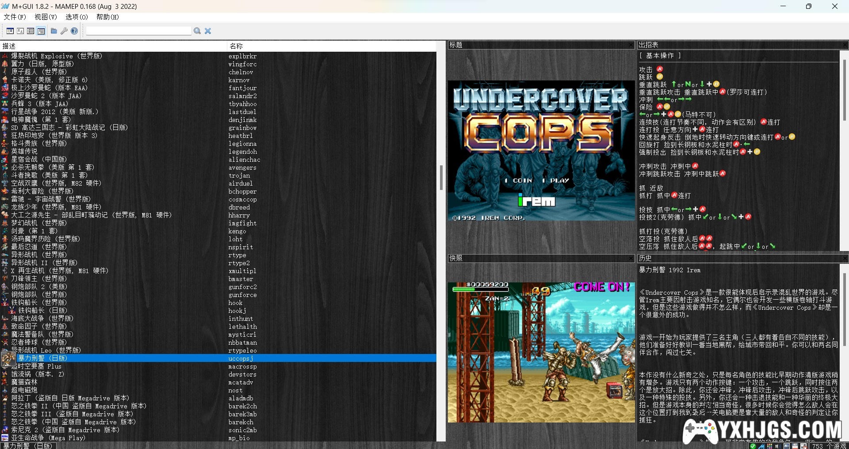Viewport: 849px width, 449px height.
Task: Open help with the question mark icon
Action: (74, 31)
